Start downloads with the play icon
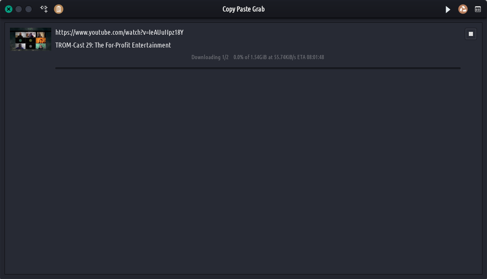The height and width of the screenshot is (279, 487). [x=448, y=9]
